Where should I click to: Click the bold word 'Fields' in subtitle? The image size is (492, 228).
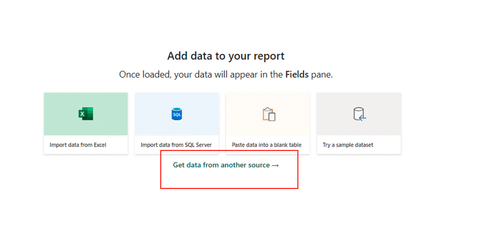297,74
